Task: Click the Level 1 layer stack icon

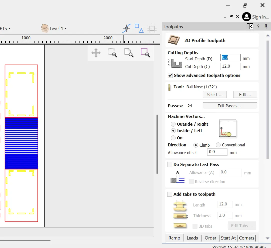Action: (45, 28)
